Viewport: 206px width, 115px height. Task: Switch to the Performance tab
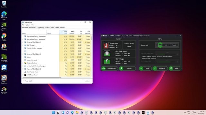coord(33,27)
